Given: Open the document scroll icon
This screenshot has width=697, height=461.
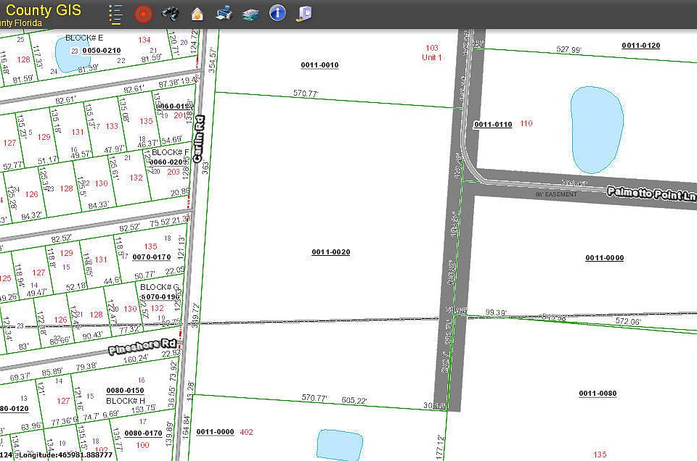Looking at the screenshot, I should (304, 13).
